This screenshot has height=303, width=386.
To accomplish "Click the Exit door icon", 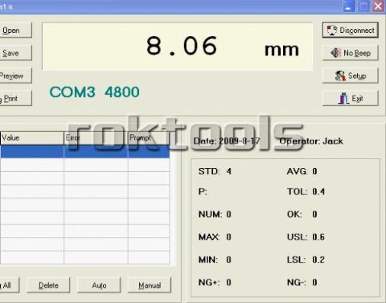I will pos(343,98).
